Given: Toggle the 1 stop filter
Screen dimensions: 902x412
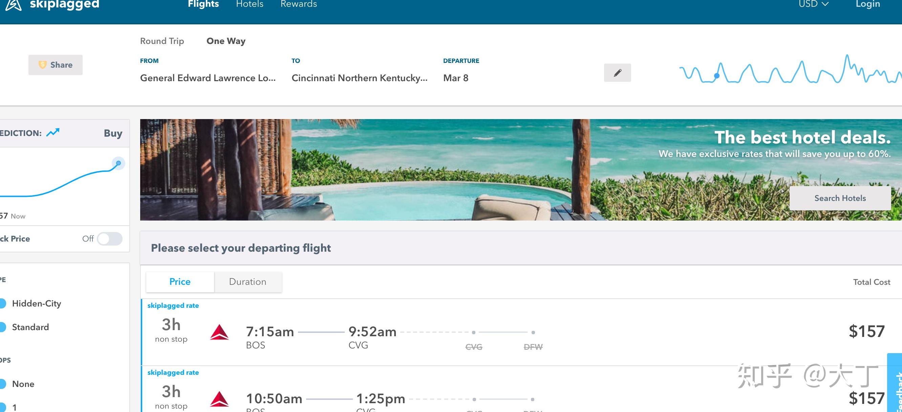Looking at the screenshot, I should point(3,407).
